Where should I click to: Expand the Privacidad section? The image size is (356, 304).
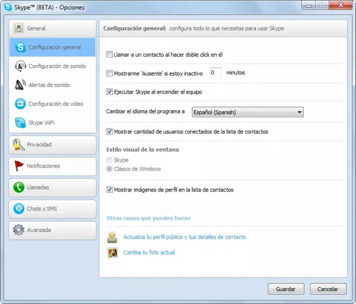[x=52, y=145]
